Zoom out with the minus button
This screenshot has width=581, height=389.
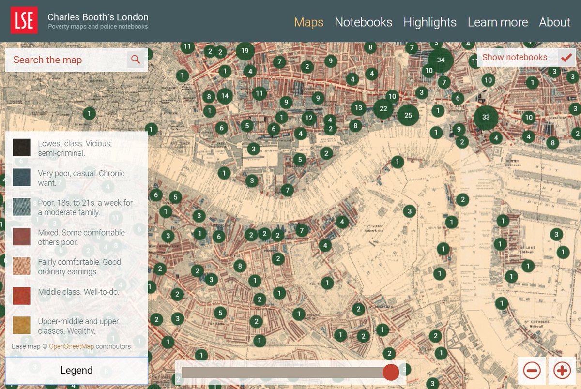pos(532,371)
